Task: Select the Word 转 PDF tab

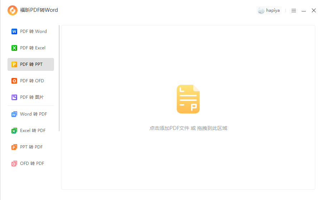Action: click(x=31, y=114)
